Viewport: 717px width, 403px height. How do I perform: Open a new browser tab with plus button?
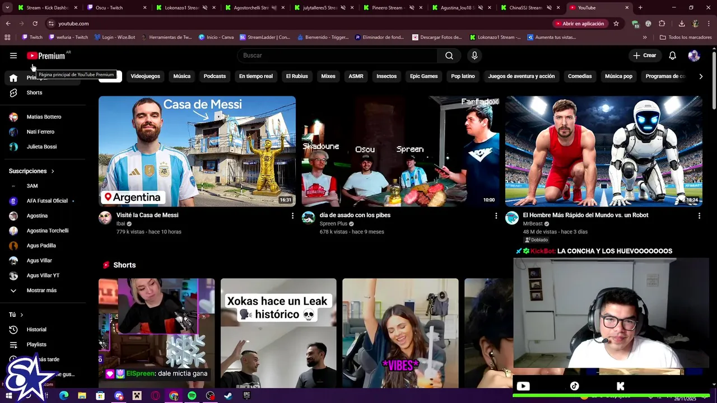[640, 8]
